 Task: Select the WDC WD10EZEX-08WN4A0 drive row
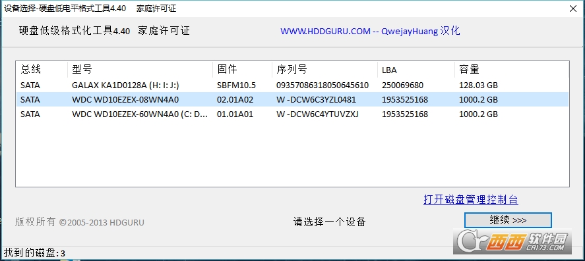293,100
